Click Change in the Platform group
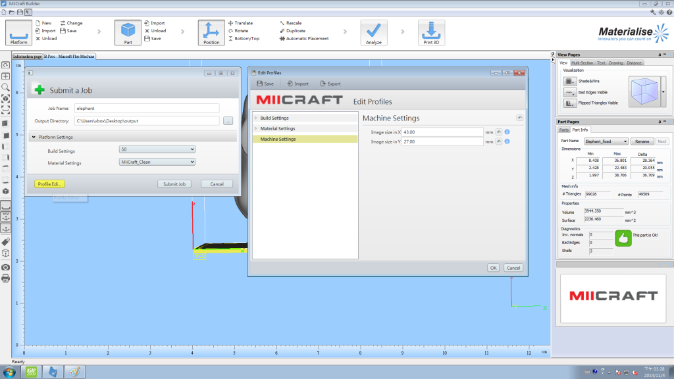This screenshot has width=674, height=379. (71, 23)
